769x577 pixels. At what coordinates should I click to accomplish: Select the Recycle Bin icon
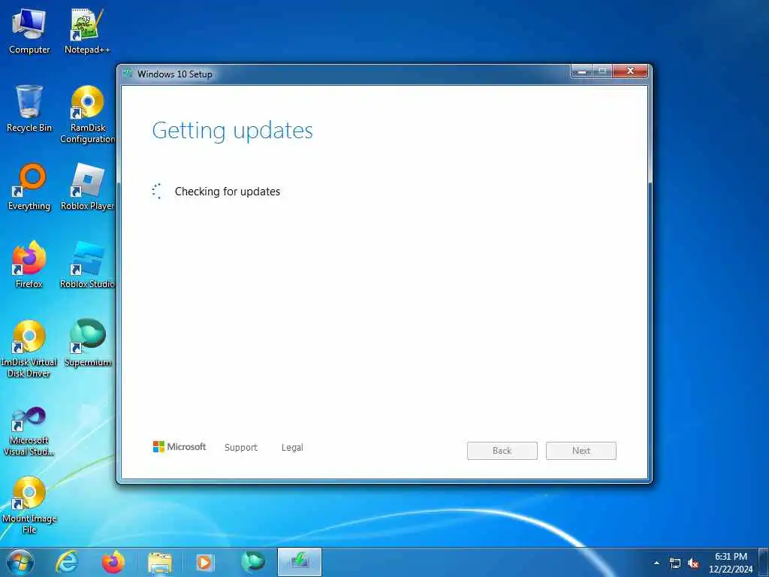pyautogui.click(x=29, y=109)
